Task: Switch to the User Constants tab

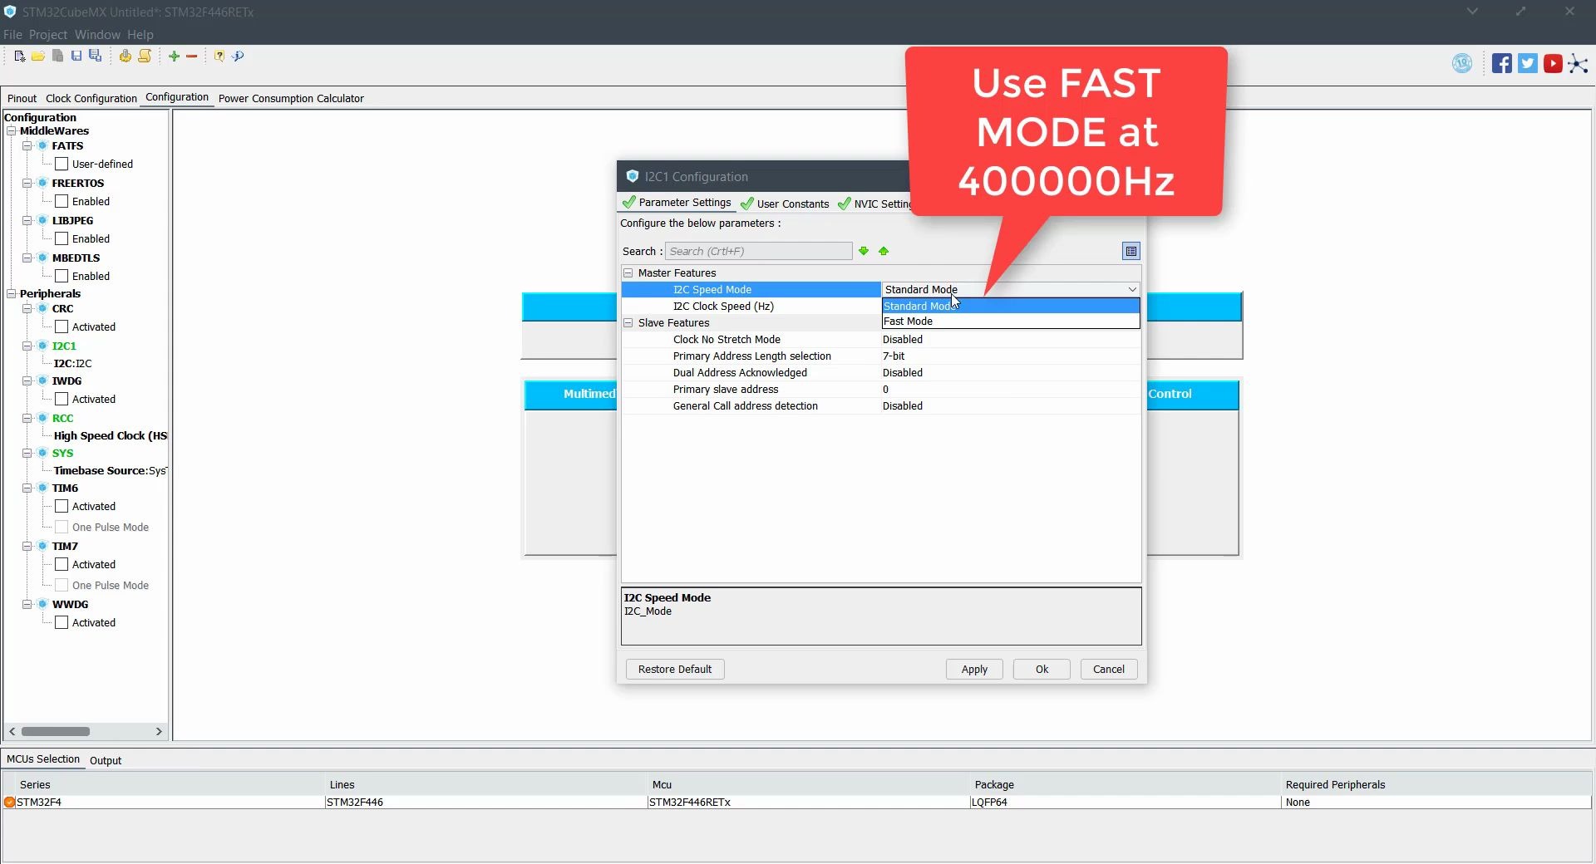Action: tap(785, 204)
